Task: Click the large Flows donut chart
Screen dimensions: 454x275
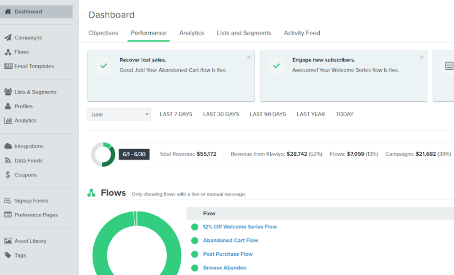Action: 136,243
